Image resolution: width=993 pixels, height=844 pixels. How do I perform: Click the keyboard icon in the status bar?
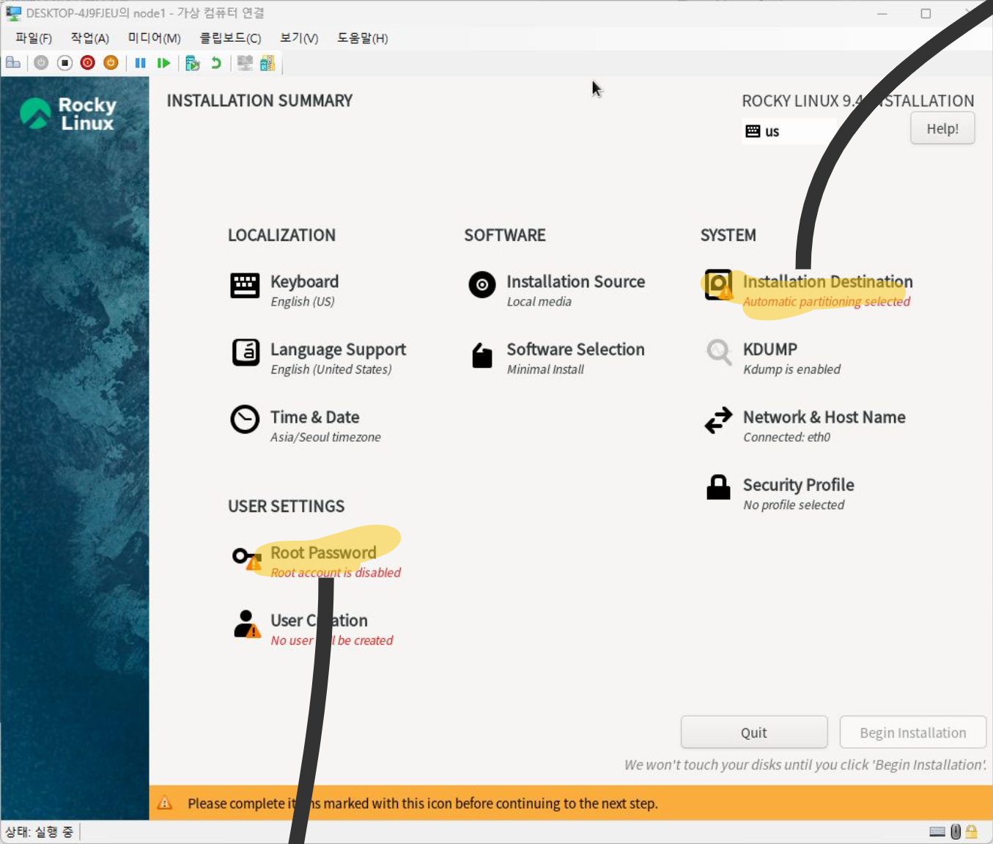[937, 832]
